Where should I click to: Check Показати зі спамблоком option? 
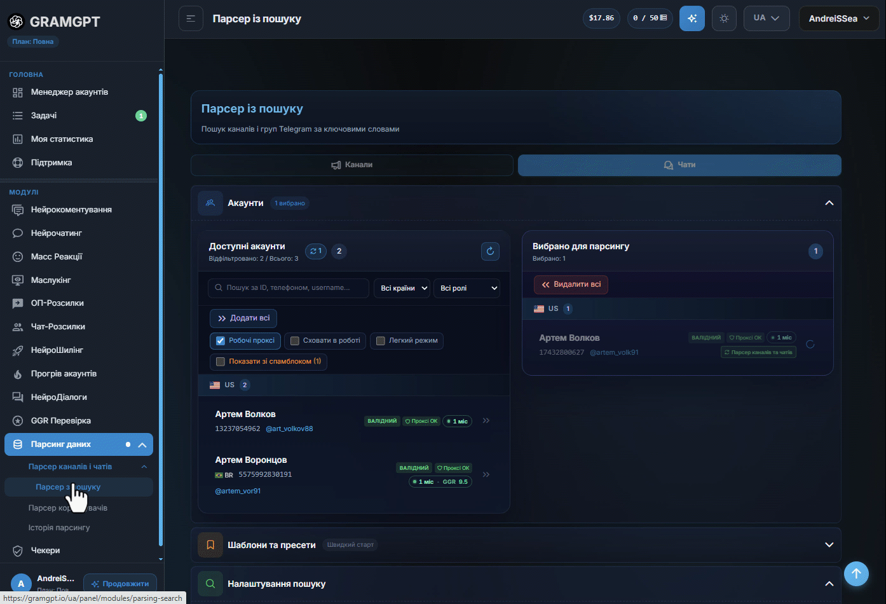(x=221, y=362)
